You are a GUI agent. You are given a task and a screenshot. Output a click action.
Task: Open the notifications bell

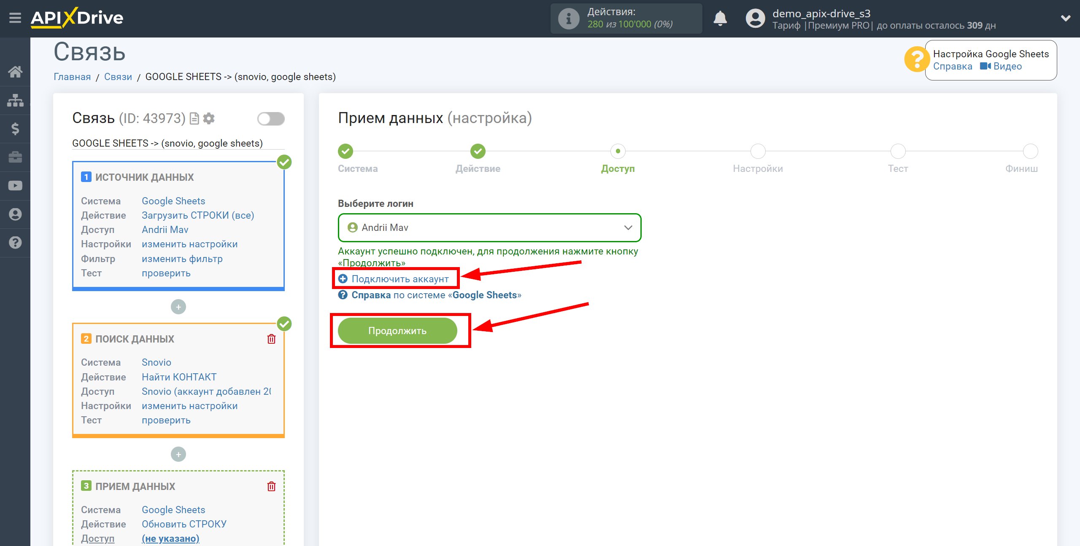(x=720, y=19)
